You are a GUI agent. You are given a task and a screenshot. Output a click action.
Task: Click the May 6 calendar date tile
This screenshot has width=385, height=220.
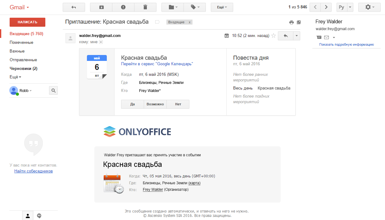click(97, 67)
